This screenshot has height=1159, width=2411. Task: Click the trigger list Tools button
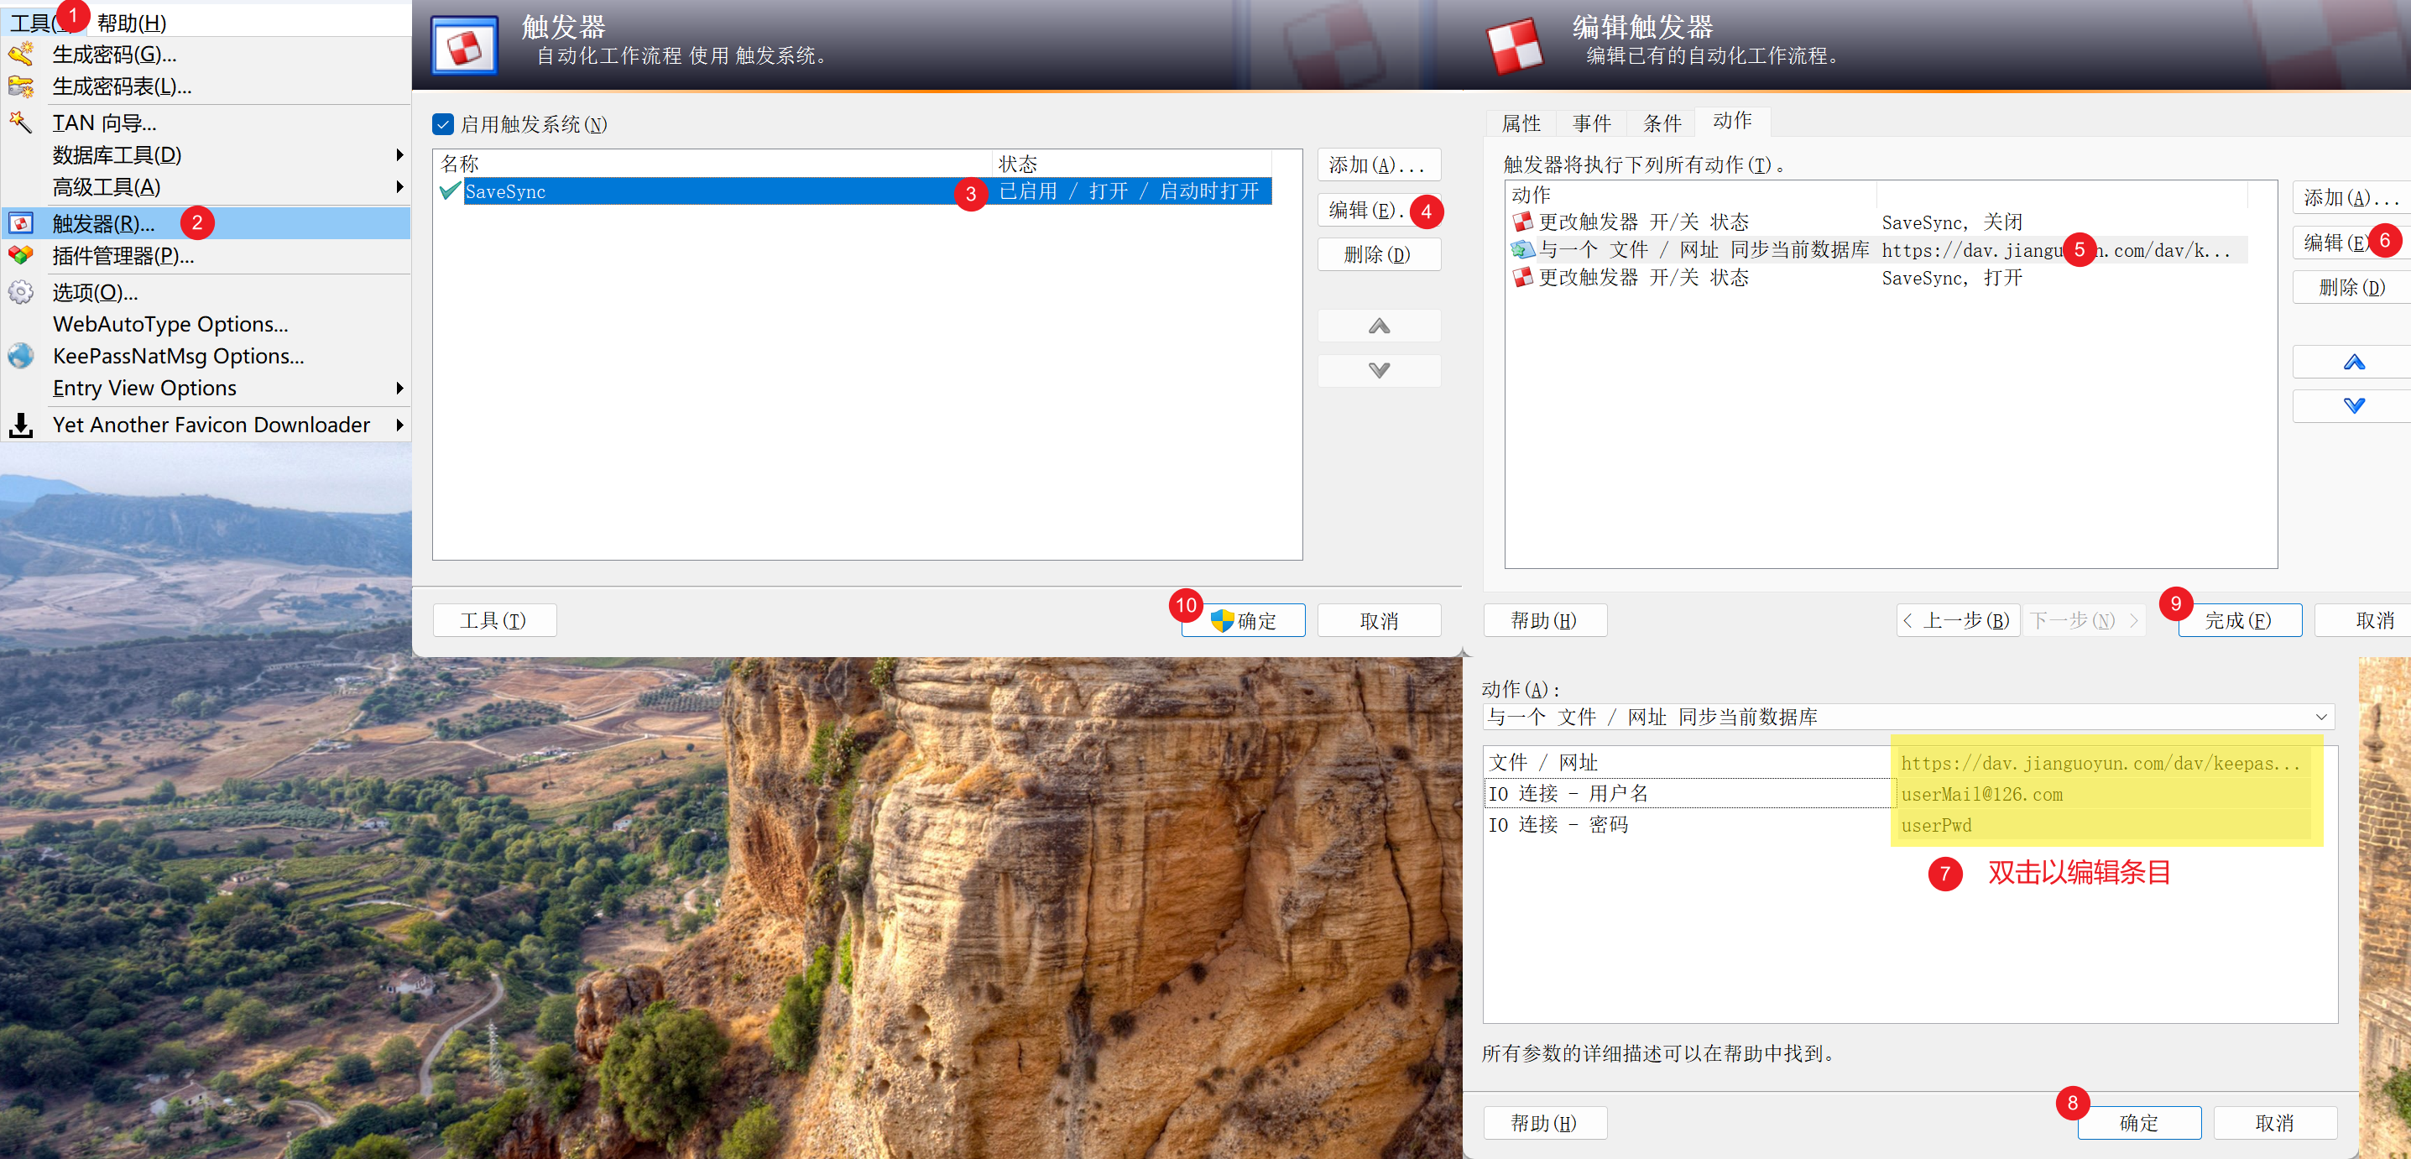493,621
